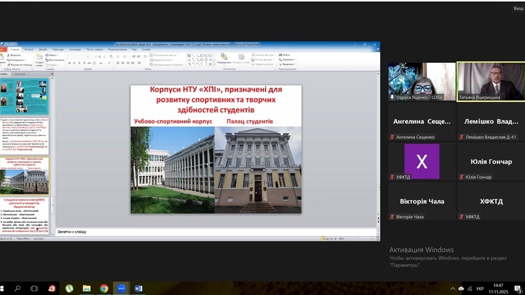This screenshot has height=295, width=525.
Task: Click the Вход button at top right
Action: [x=518, y=8]
